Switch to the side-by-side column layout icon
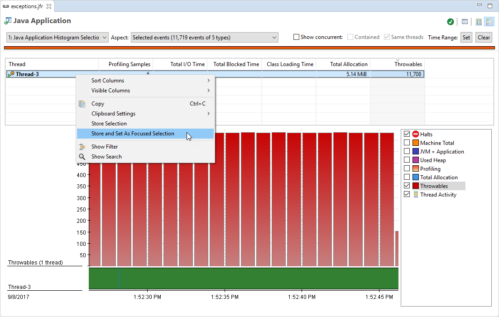 (479, 22)
